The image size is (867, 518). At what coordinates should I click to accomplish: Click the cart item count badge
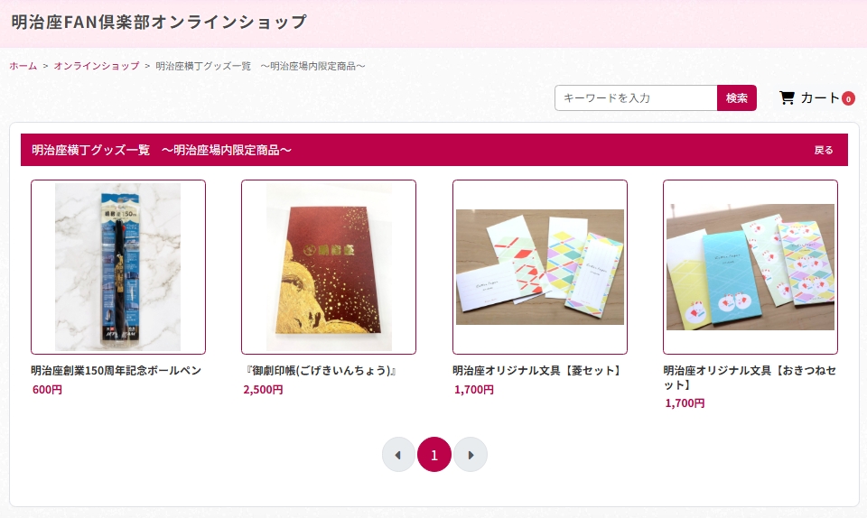coord(848,99)
